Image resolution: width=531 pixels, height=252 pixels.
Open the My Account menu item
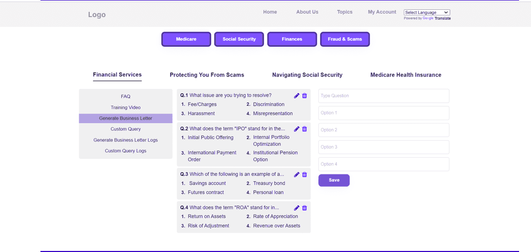[382, 12]
